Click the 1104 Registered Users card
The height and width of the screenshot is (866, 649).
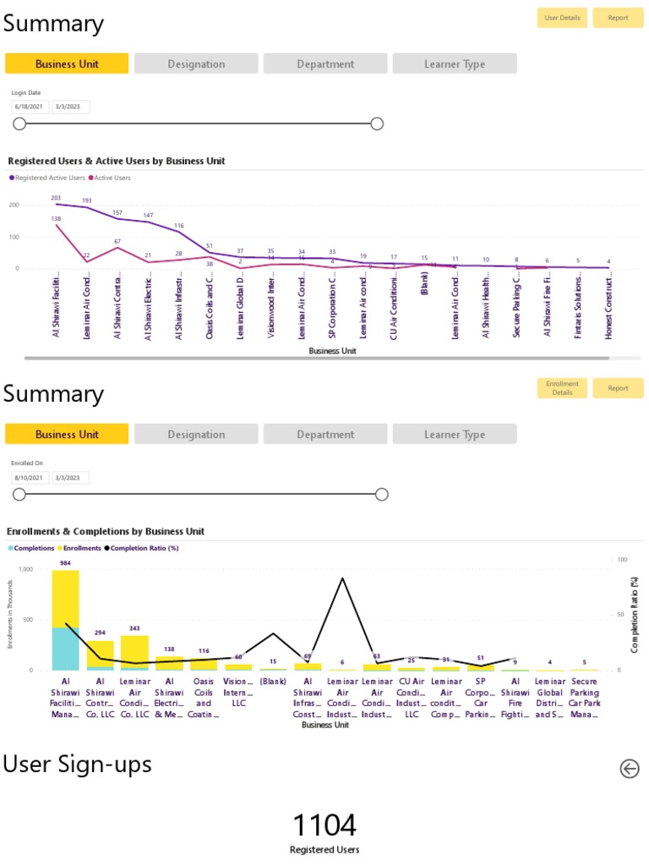pyautogui.click(x=324, y=833)
